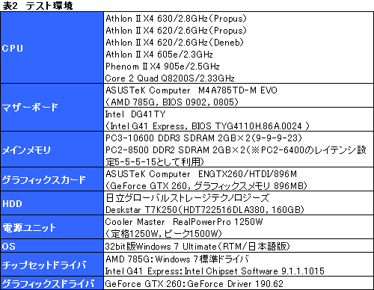
Task: Click ASUSTeK Computer M4A785TD-M EVO line
Action: click(x=191, y=90)
